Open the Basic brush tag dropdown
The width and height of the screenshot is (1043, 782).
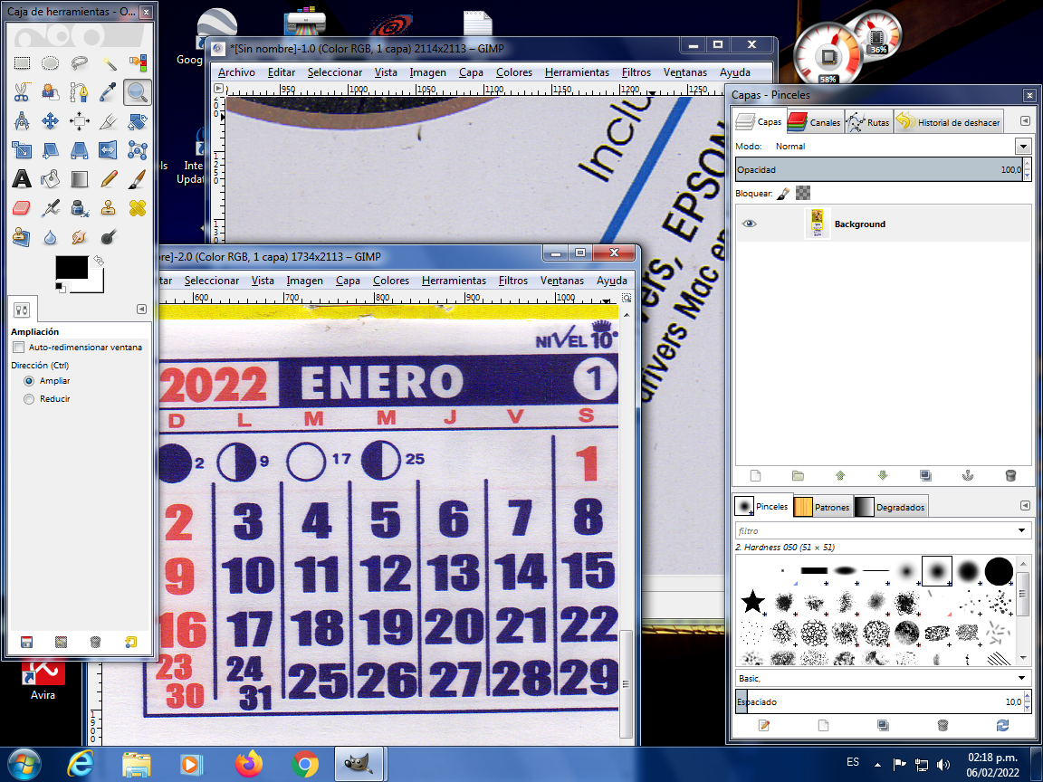(x=1021, y=678)
